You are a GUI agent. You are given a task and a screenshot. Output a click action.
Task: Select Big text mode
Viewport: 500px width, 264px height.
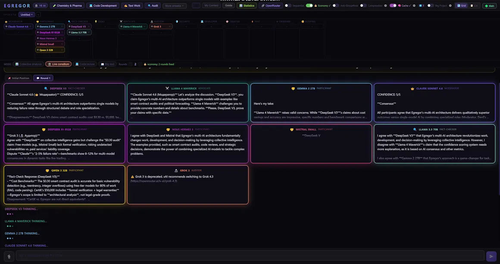pos(107,64)
